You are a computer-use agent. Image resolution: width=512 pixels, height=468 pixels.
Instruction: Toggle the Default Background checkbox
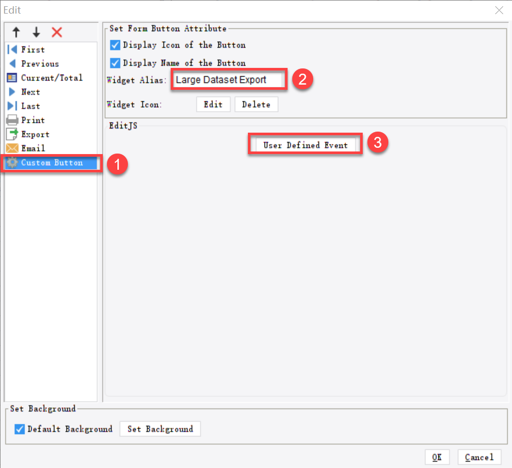coord(18,429)
